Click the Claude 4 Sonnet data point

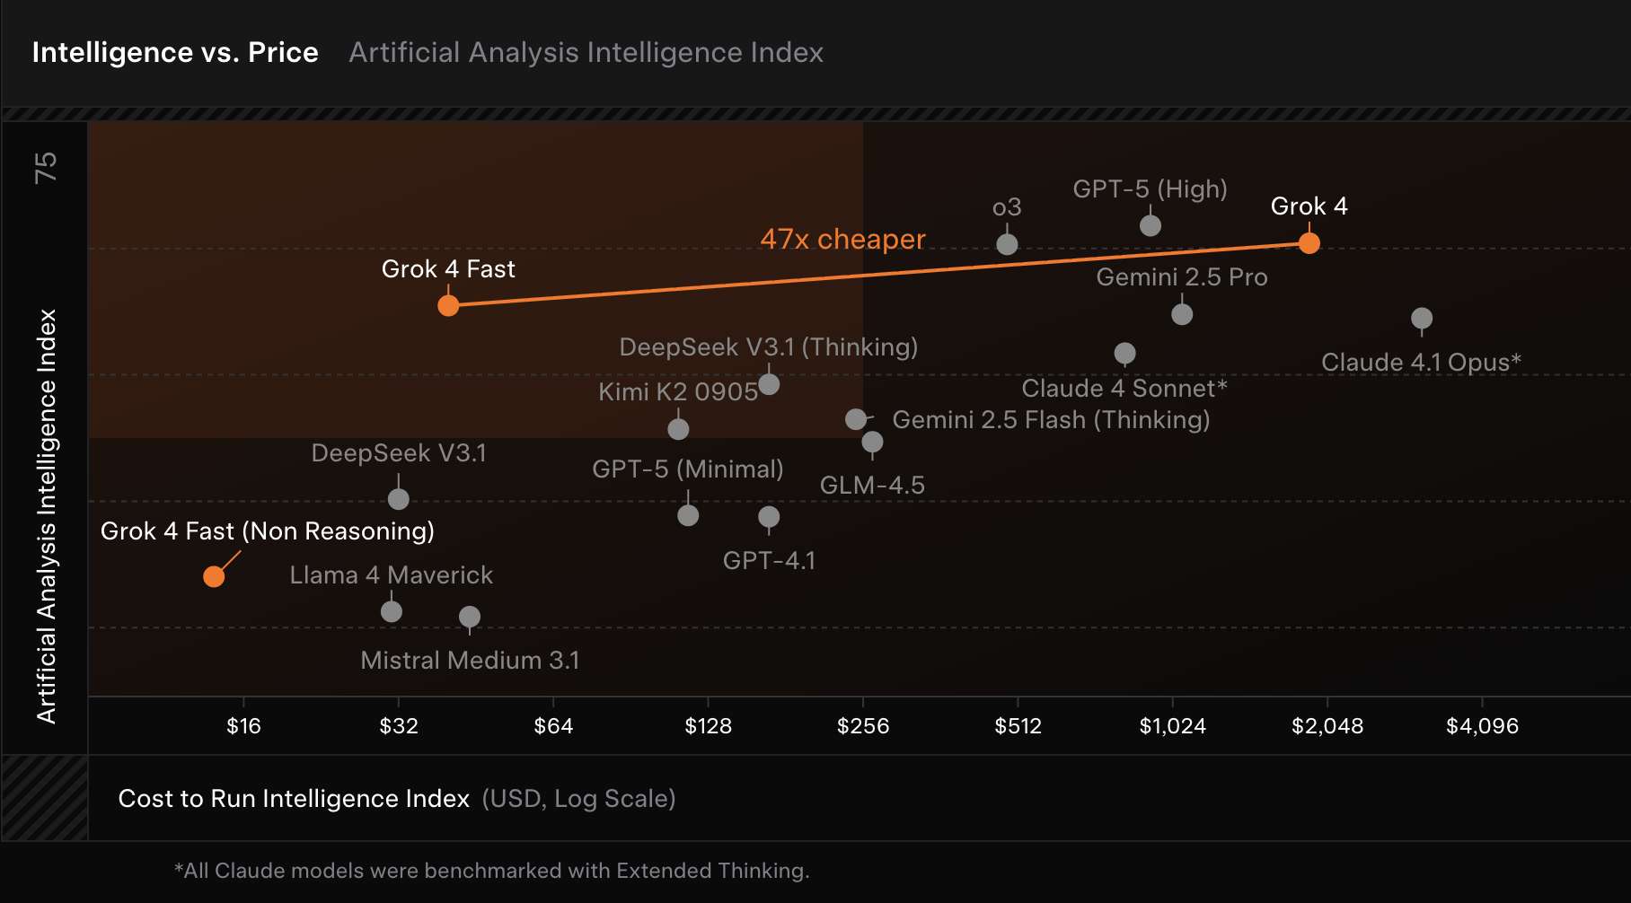click(x=1124, y=354)
